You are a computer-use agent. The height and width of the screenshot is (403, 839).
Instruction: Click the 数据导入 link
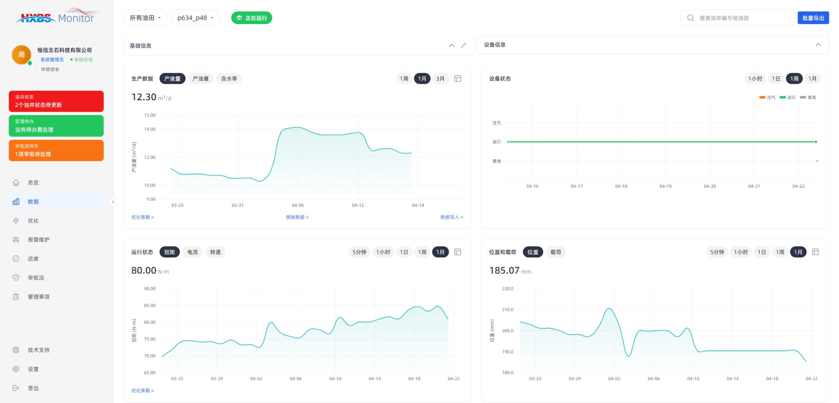452,217
